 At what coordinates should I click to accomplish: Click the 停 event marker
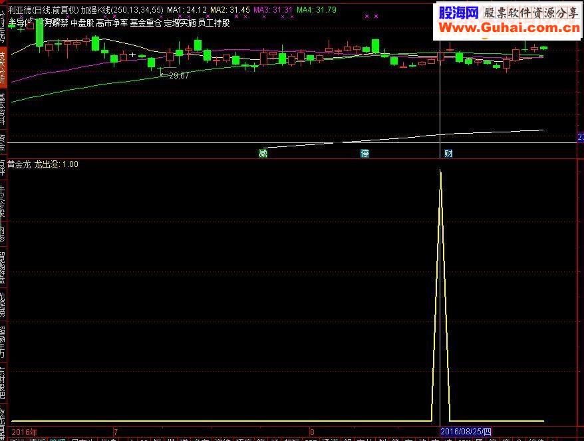(365, 153)
